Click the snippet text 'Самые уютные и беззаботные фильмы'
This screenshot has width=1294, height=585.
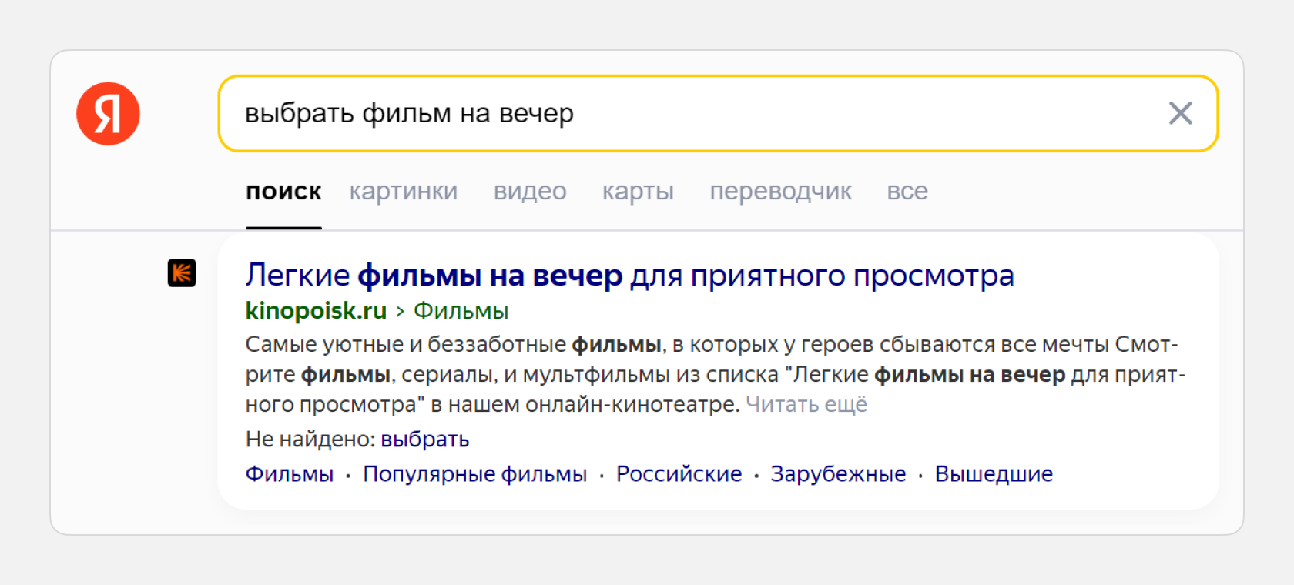(x=453, y=344)
